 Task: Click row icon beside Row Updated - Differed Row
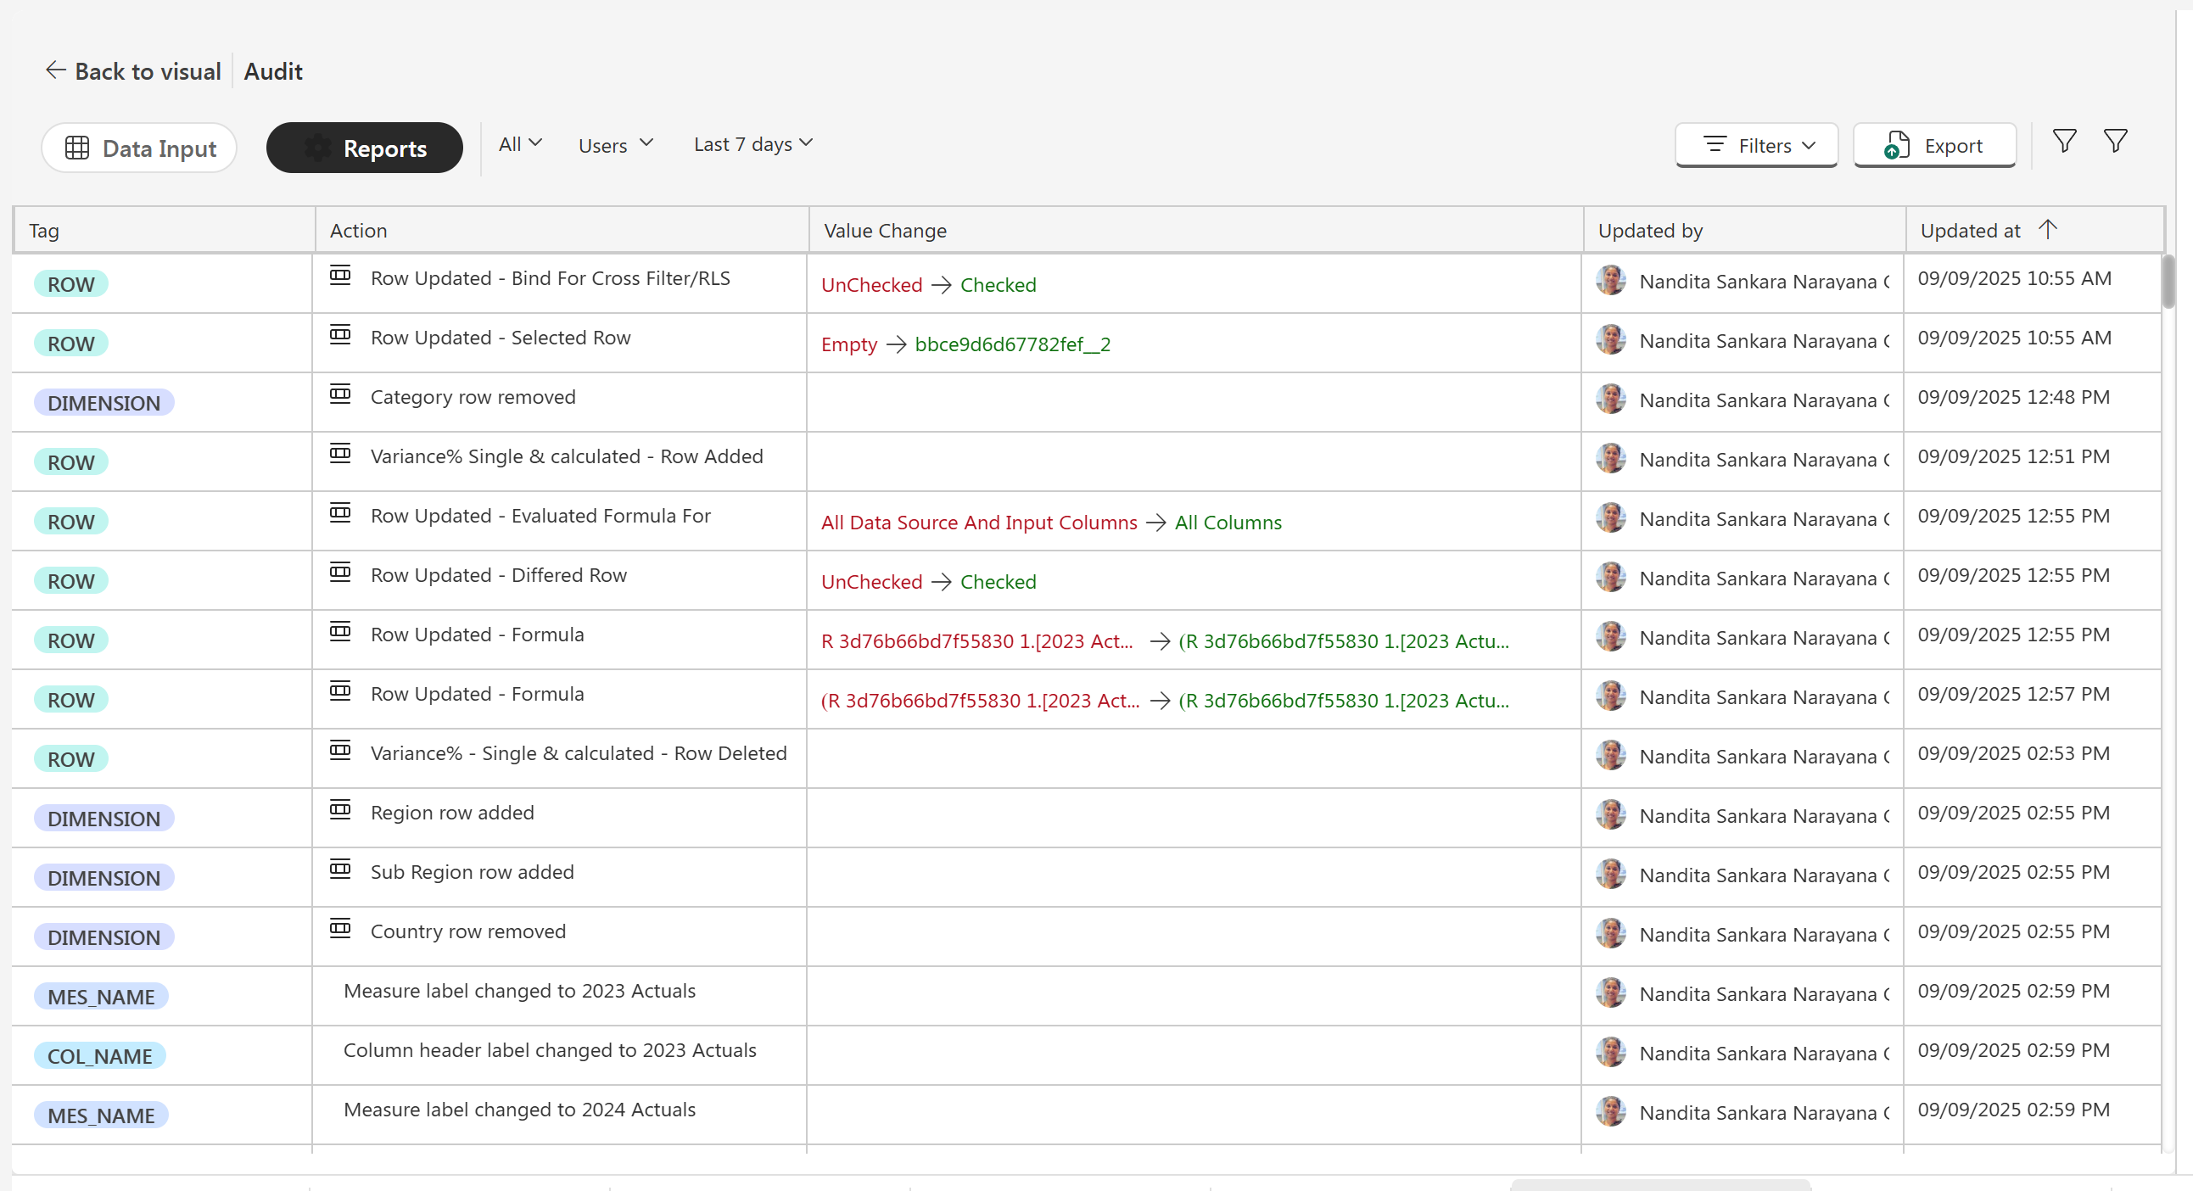pyautogui.click(x=340, y=573)
